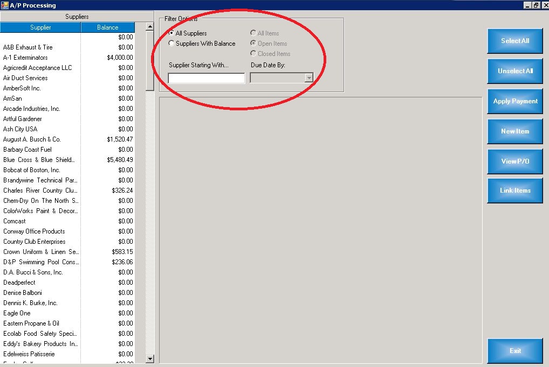Exit the A/P Processing screen
The height and width of the screenshot is (367, 549).
515,351
